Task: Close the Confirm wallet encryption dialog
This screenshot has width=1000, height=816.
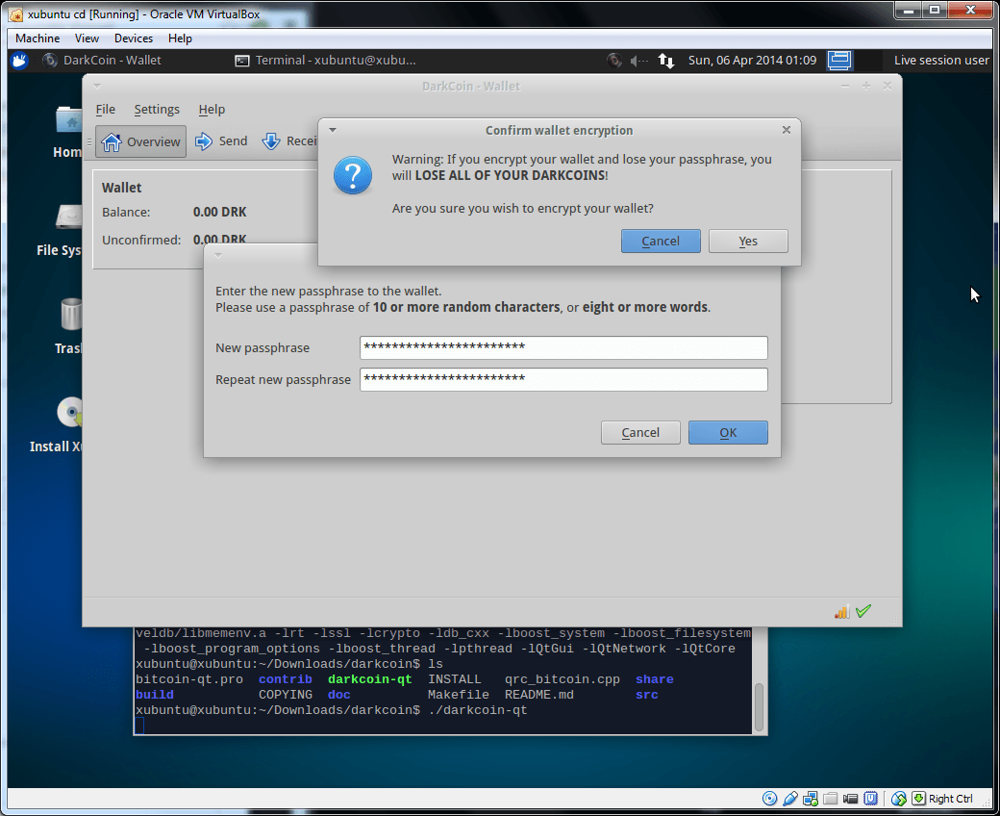Action: [x=787, y=130]
